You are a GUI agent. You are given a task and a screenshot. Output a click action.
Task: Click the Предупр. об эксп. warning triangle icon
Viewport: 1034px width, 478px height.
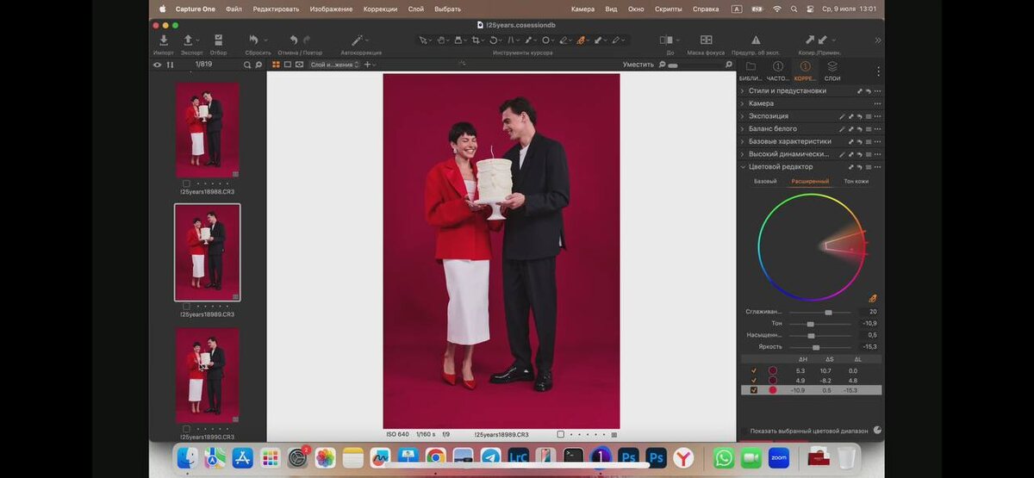[x=756, y=40]
